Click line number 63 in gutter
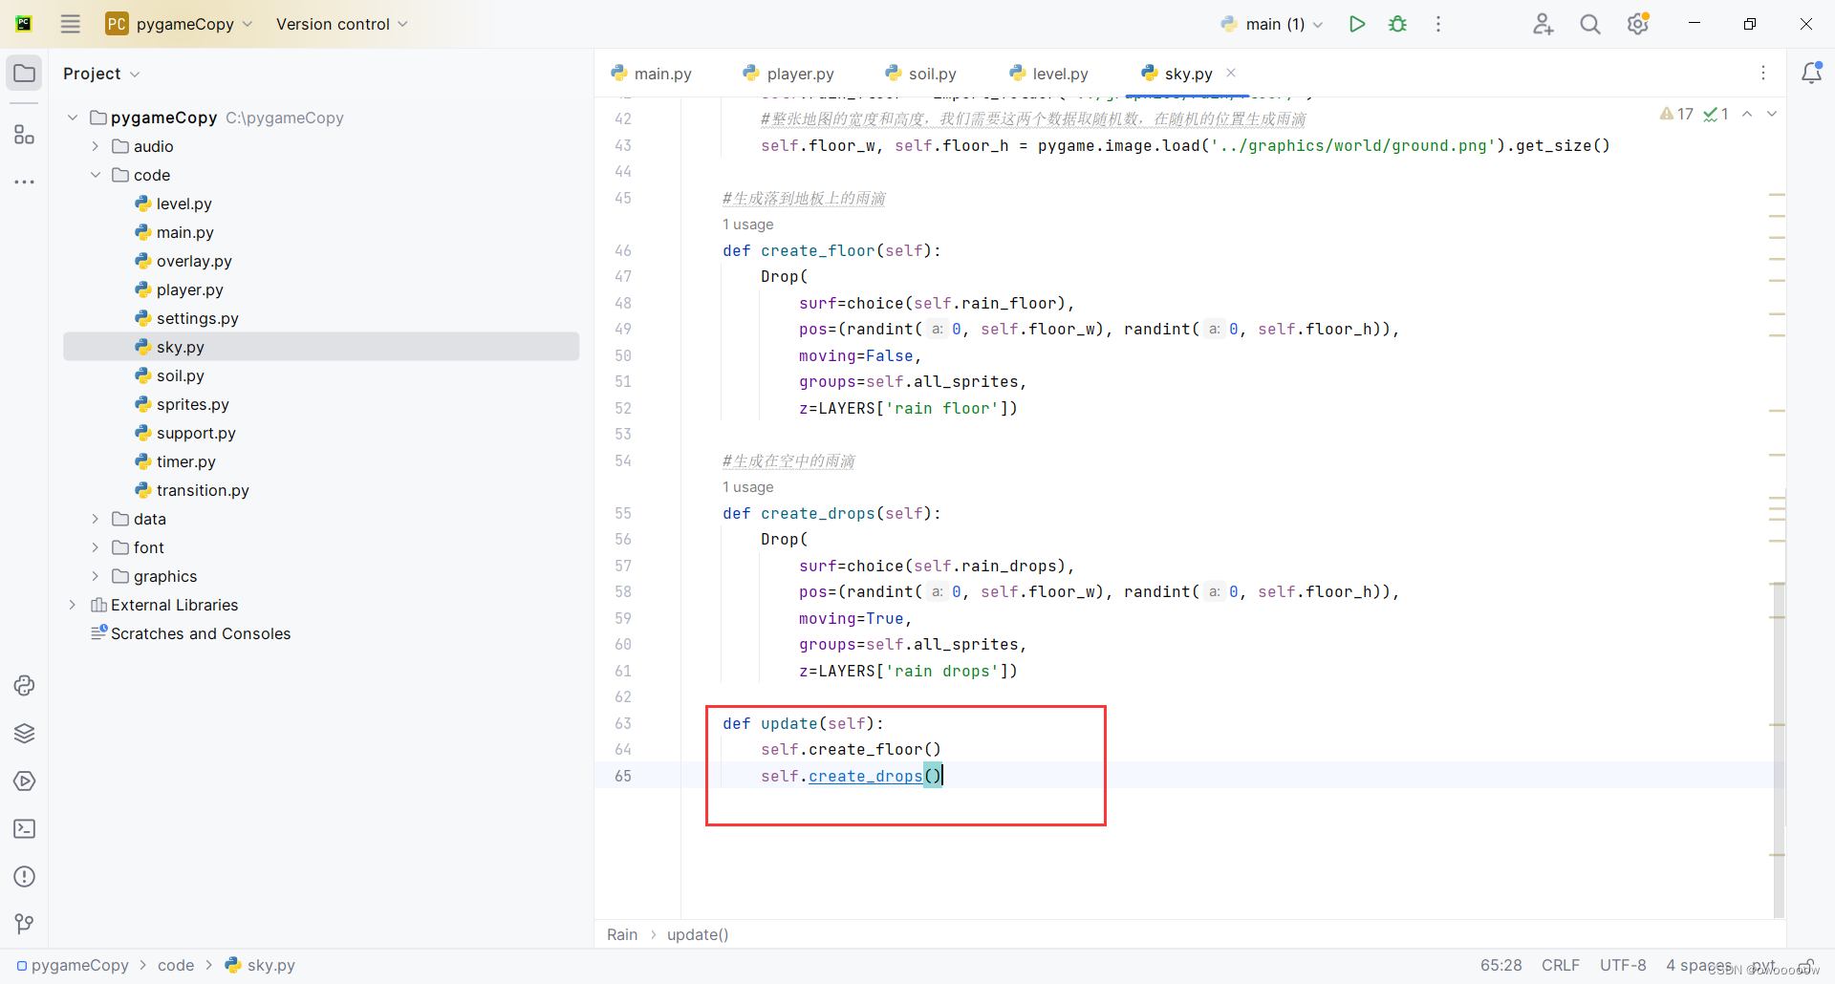Screen dimensions: 1835x984 [x=623, y=723]
